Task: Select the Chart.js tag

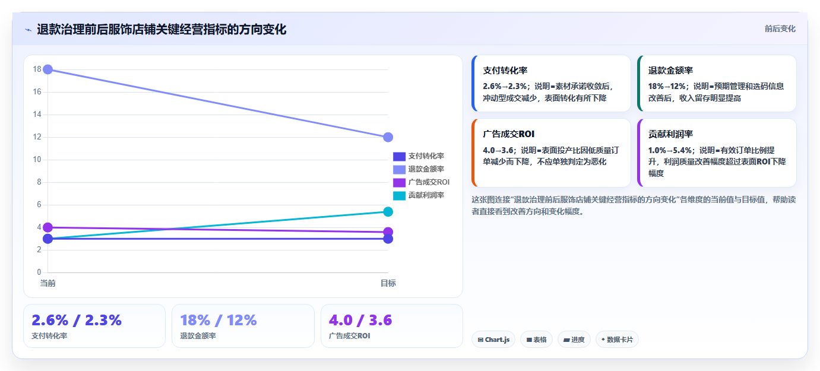Action: [493, 340]
